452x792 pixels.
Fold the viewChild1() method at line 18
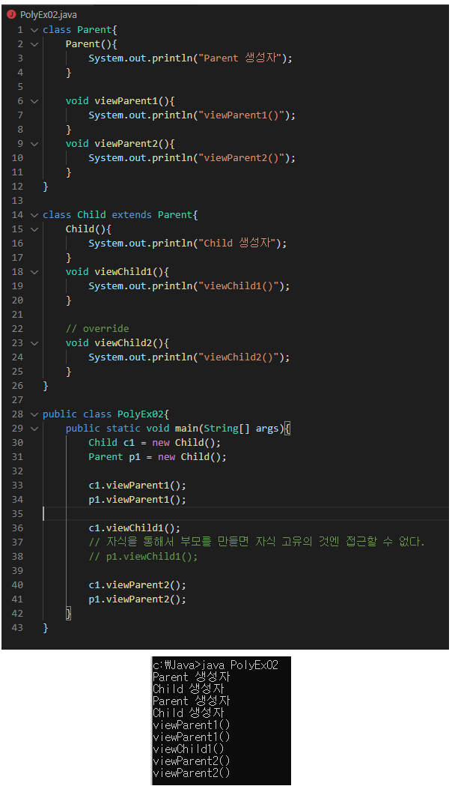coord(34,272)
